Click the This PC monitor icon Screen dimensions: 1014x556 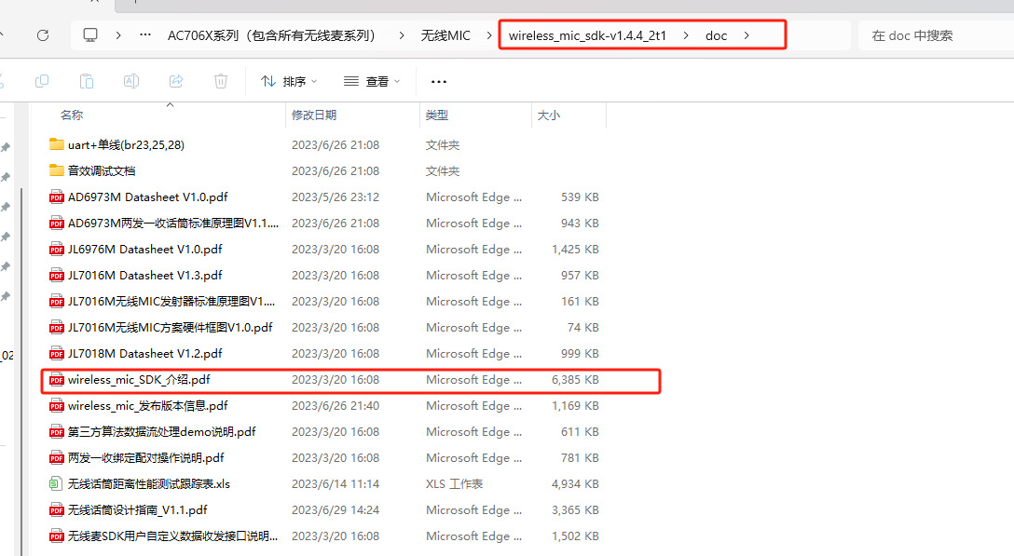point(90,35)
